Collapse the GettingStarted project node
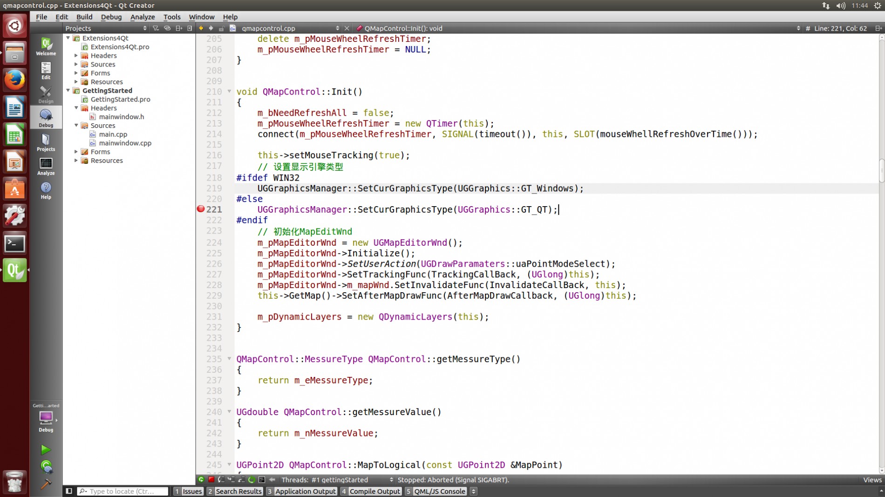 (x=68, y=90)
